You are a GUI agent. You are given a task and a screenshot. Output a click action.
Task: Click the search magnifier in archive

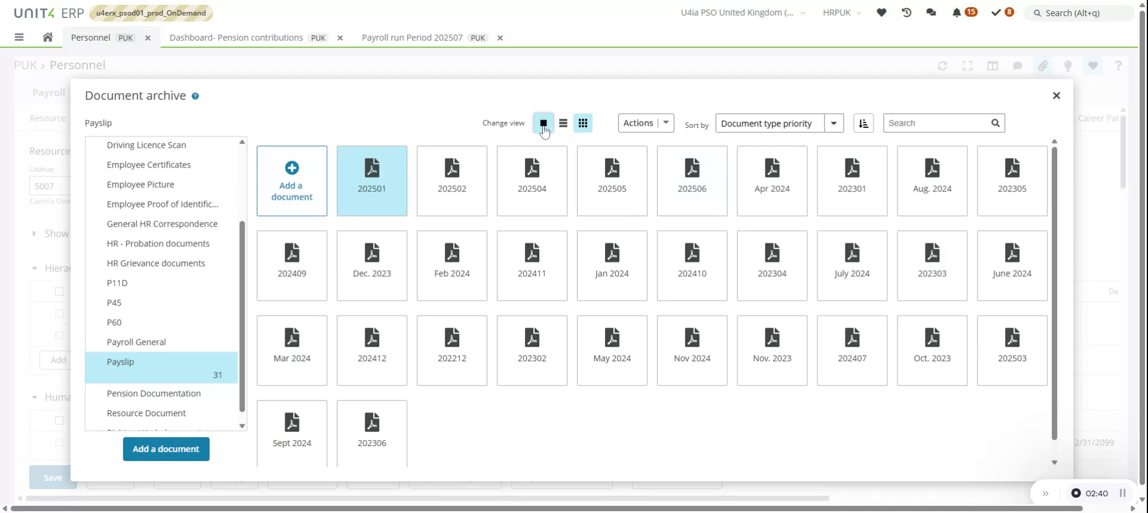(996, 123)
